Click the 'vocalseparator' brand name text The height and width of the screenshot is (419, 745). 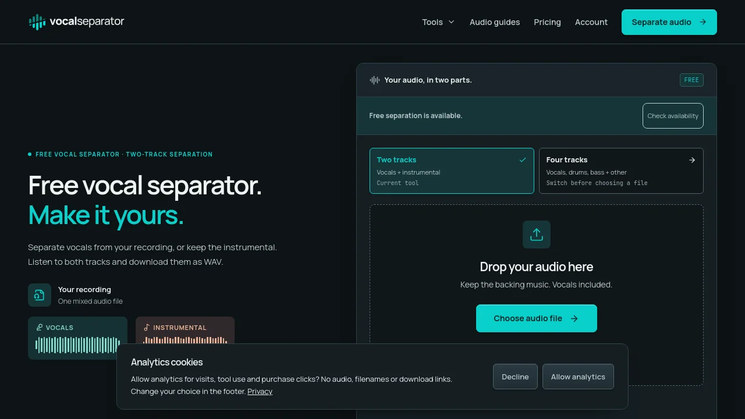(87, 22)
